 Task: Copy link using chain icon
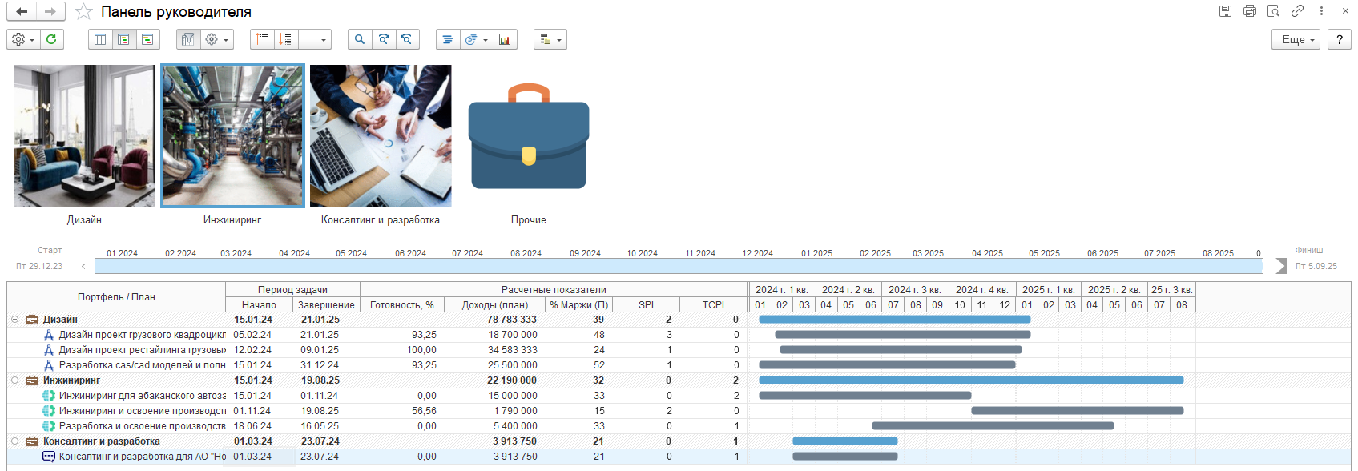coord(1297,11)
